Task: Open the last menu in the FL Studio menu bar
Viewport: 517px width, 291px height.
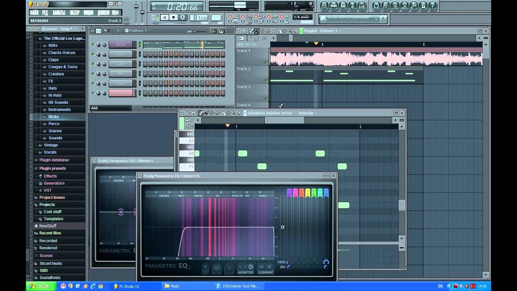Action: [x=116, y=13]
